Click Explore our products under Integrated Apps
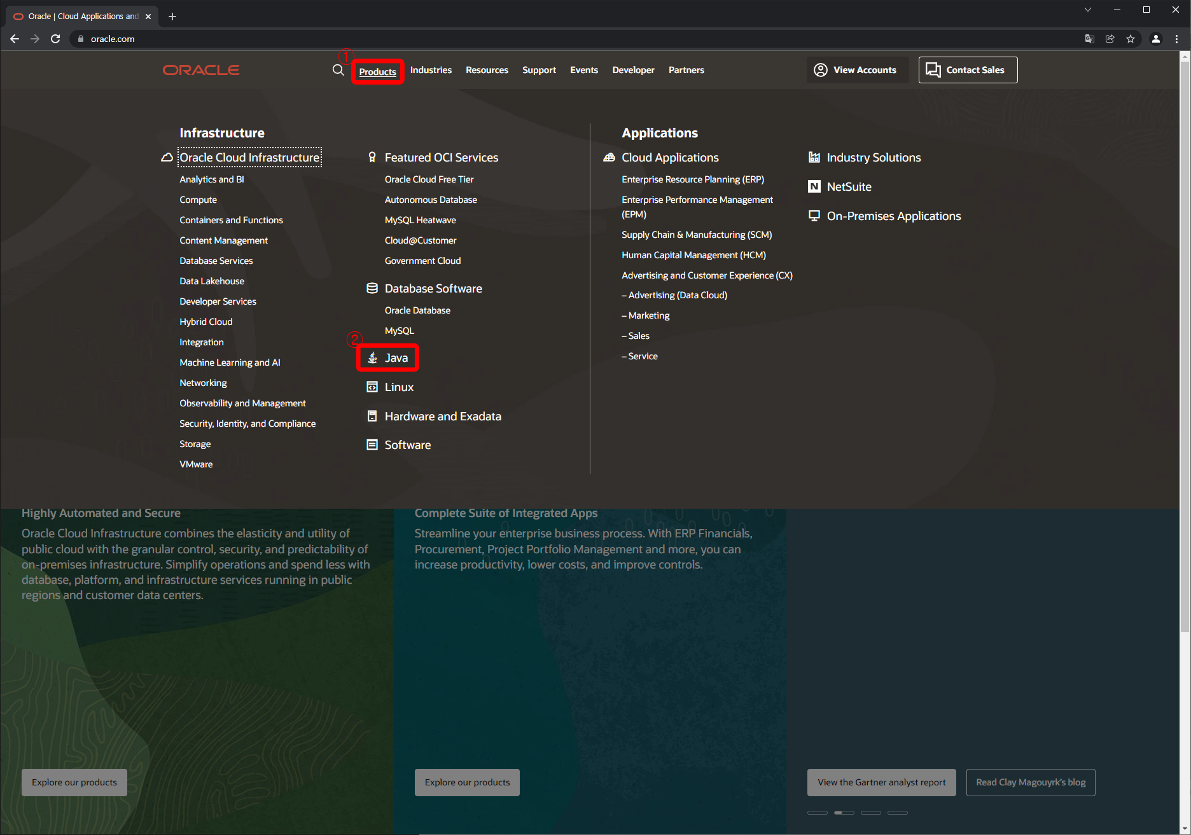This screenshot has height=835, width=1191. pos(467,782)
